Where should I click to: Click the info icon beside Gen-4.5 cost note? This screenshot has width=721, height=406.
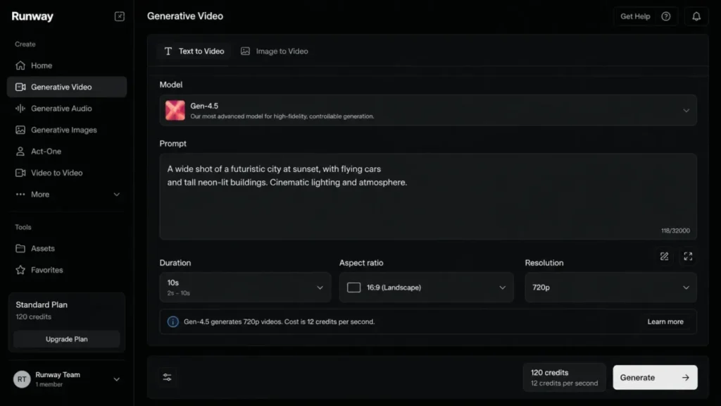tap(173, 321)
